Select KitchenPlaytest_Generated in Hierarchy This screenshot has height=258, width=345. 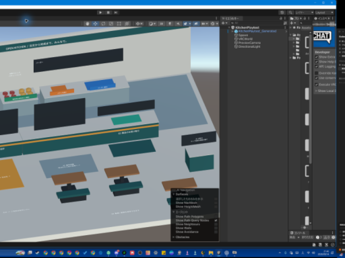coord(257,31)
